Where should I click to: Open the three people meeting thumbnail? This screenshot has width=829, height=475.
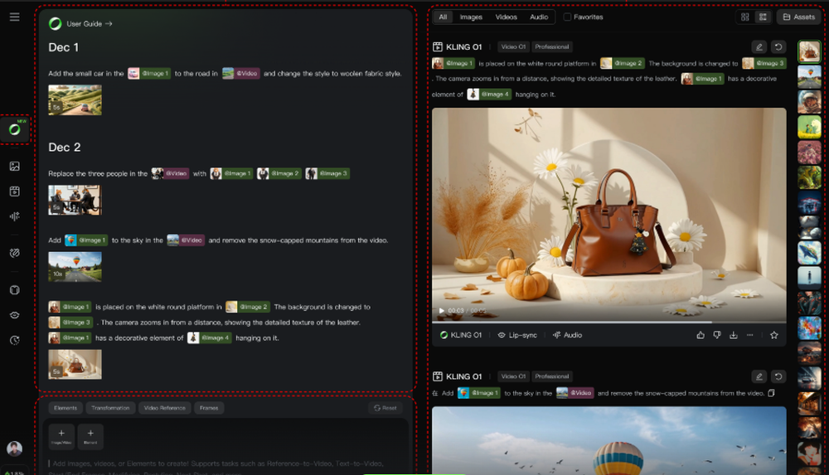[75, 200]
